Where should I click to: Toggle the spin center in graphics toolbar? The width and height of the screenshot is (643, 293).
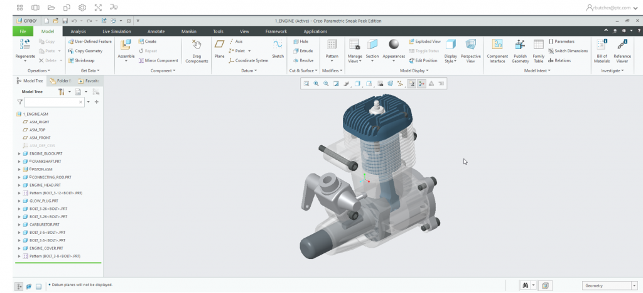click(x=421, y=84)
